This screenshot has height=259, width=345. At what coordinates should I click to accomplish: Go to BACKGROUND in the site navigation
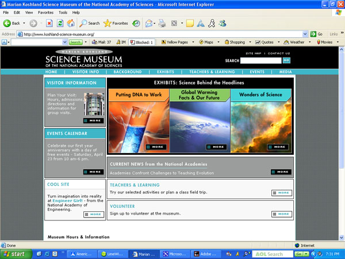(x=128, y=72)
